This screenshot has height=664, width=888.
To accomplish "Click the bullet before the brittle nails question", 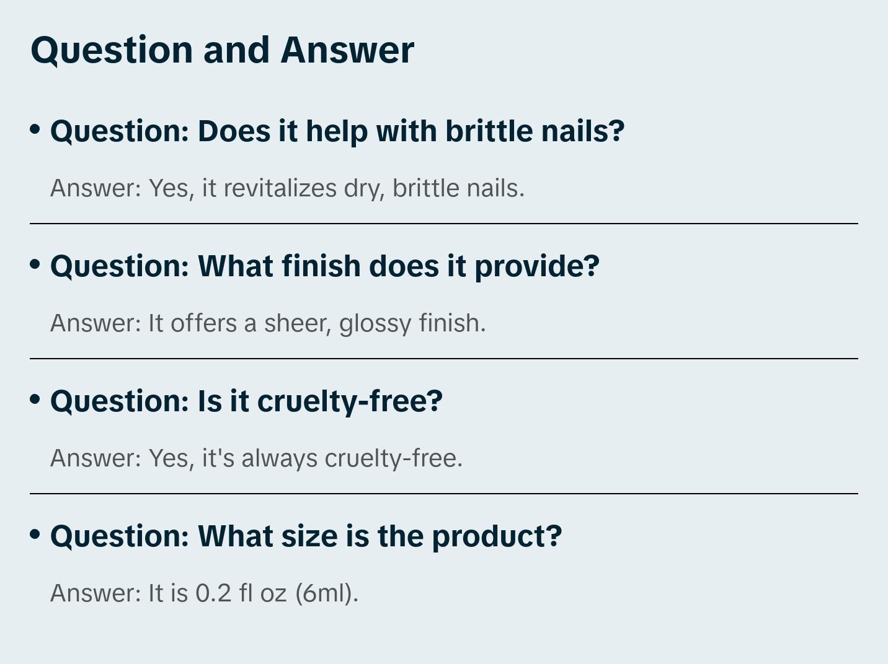I will click(35, 129).
